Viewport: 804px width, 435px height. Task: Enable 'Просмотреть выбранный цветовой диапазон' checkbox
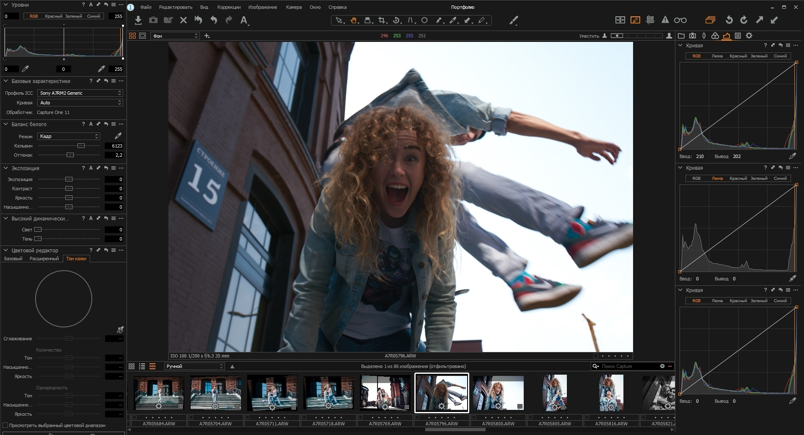[5, 425]
